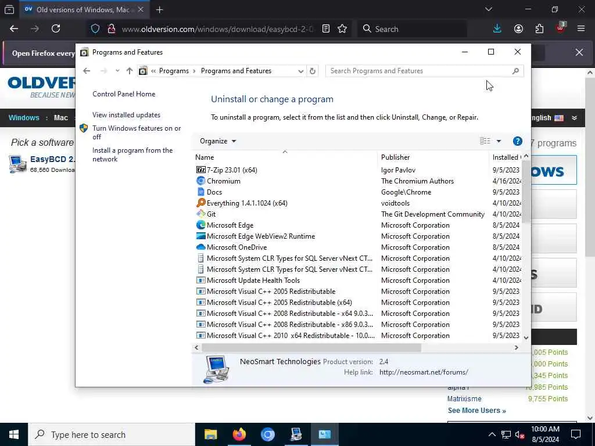Click Install a program from the network
Image resolution: width=595 pixels, height=446 pixels.
pos(132,154)
